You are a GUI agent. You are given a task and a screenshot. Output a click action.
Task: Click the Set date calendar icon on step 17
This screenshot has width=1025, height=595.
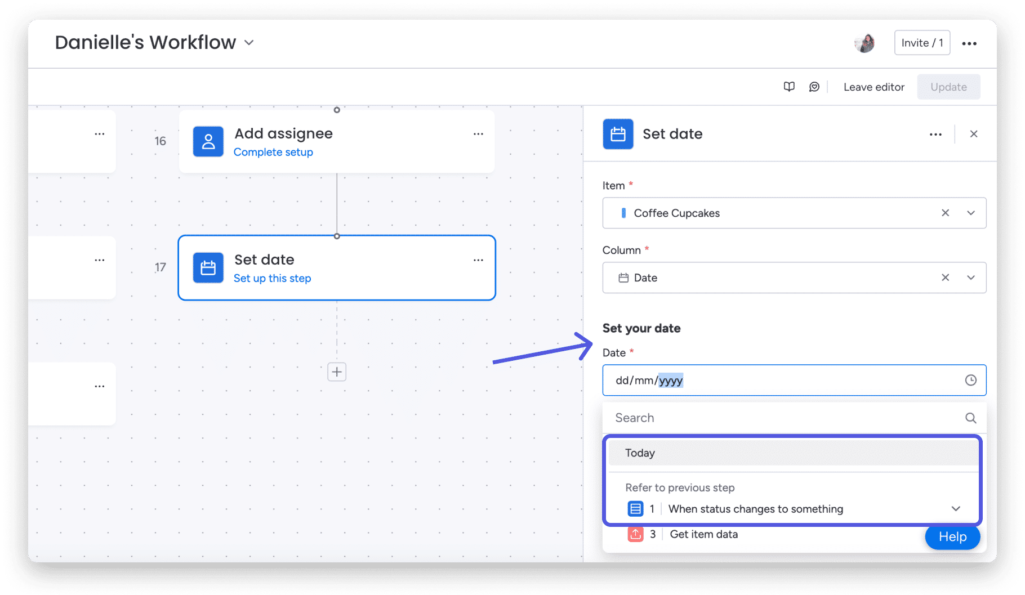click(208, 267)
